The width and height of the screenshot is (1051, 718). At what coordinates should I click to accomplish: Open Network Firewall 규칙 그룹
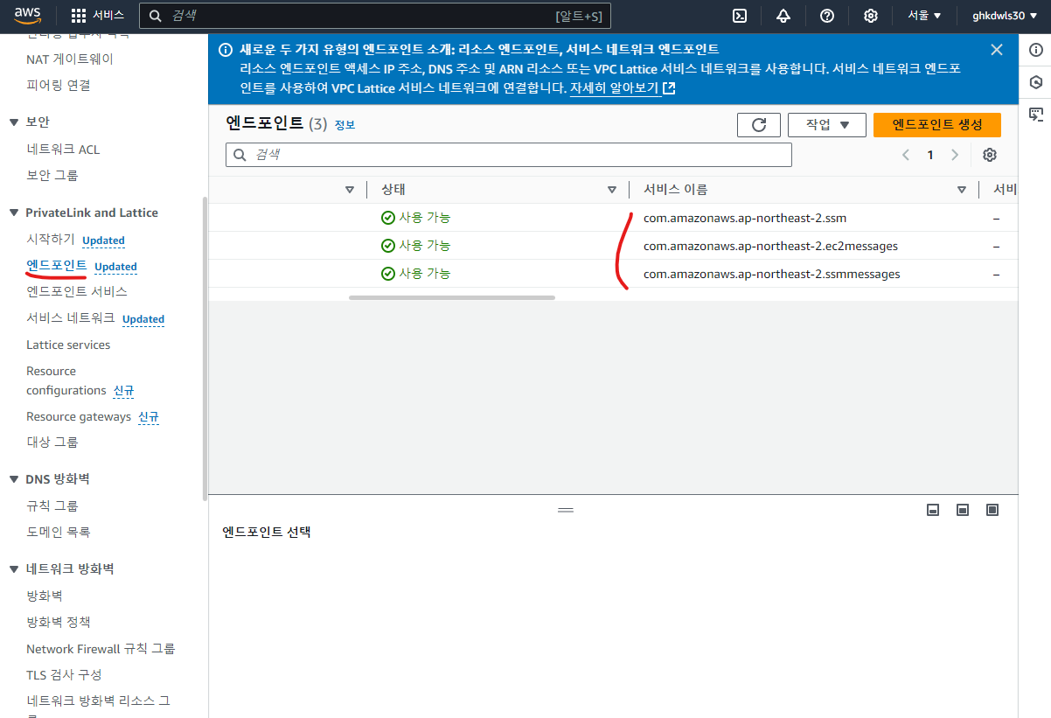pos(101,649)
